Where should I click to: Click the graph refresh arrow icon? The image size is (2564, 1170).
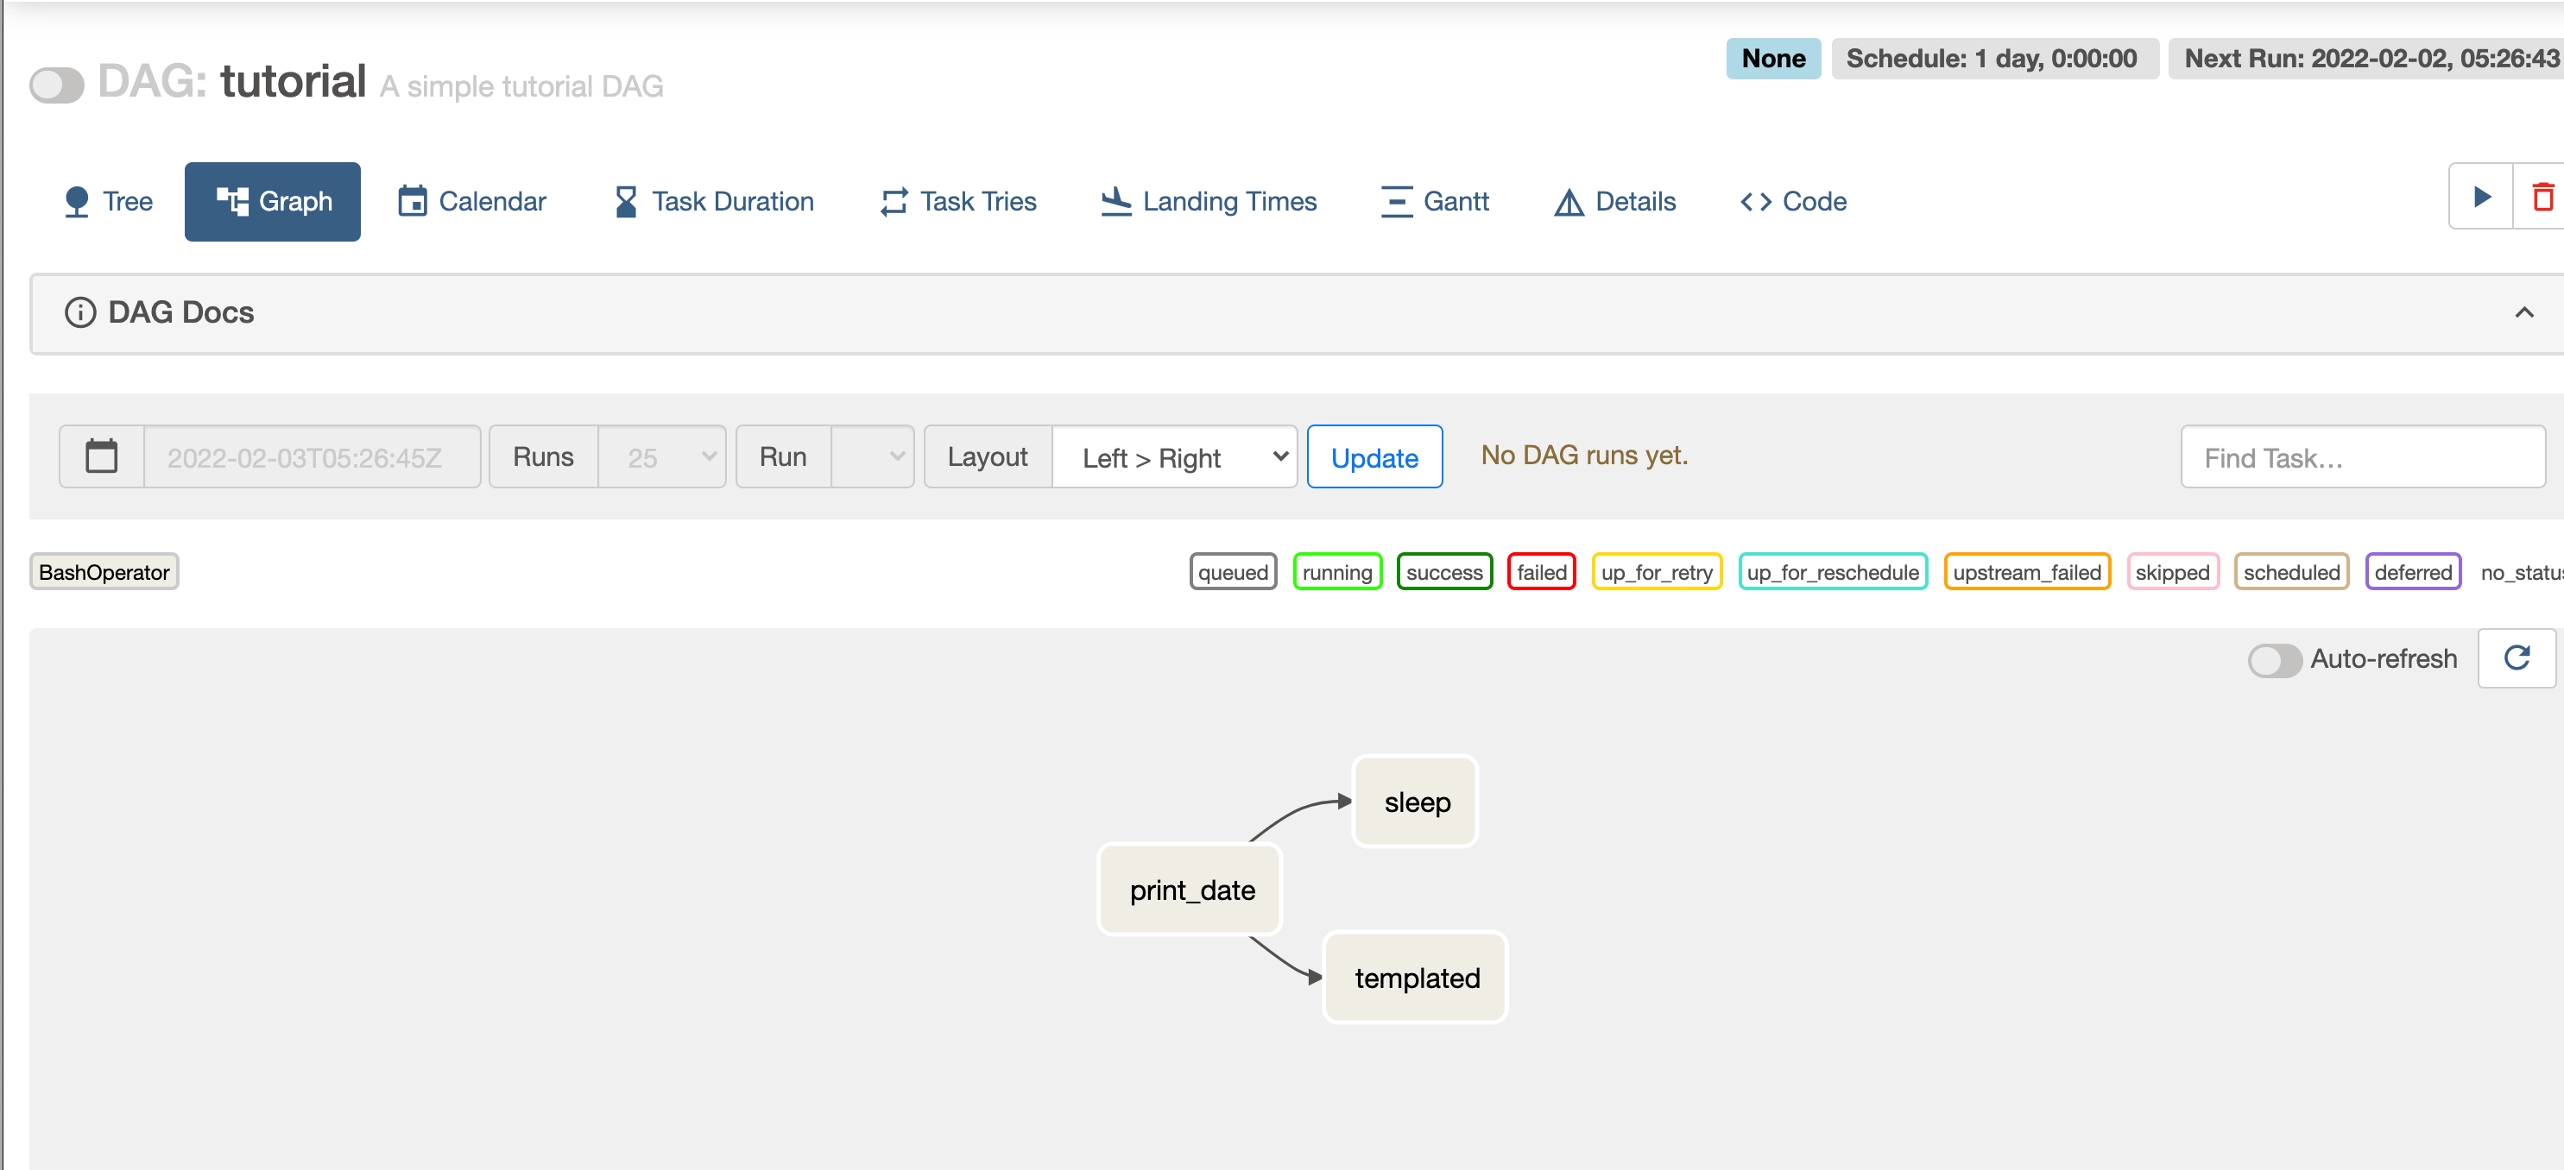[2517, 657]
